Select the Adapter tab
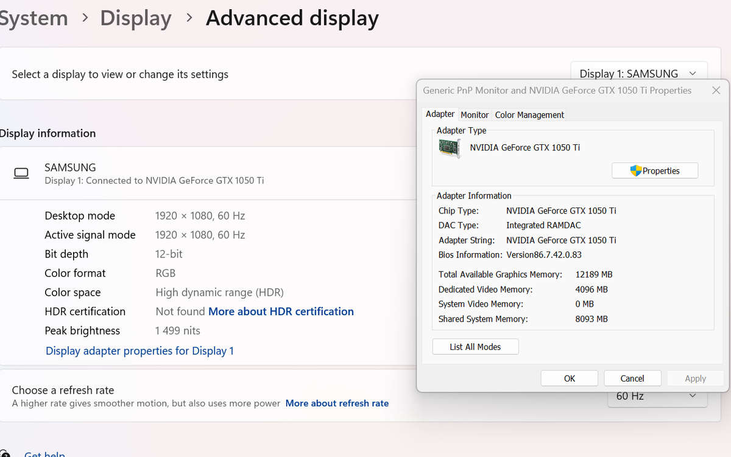Viewport: 731px width, 457px height. (440, 114)
